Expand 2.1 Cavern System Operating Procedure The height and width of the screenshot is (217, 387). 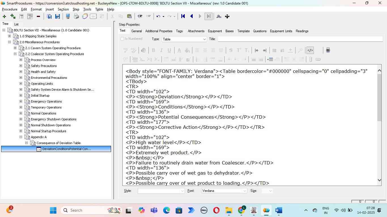pos(15,48)
